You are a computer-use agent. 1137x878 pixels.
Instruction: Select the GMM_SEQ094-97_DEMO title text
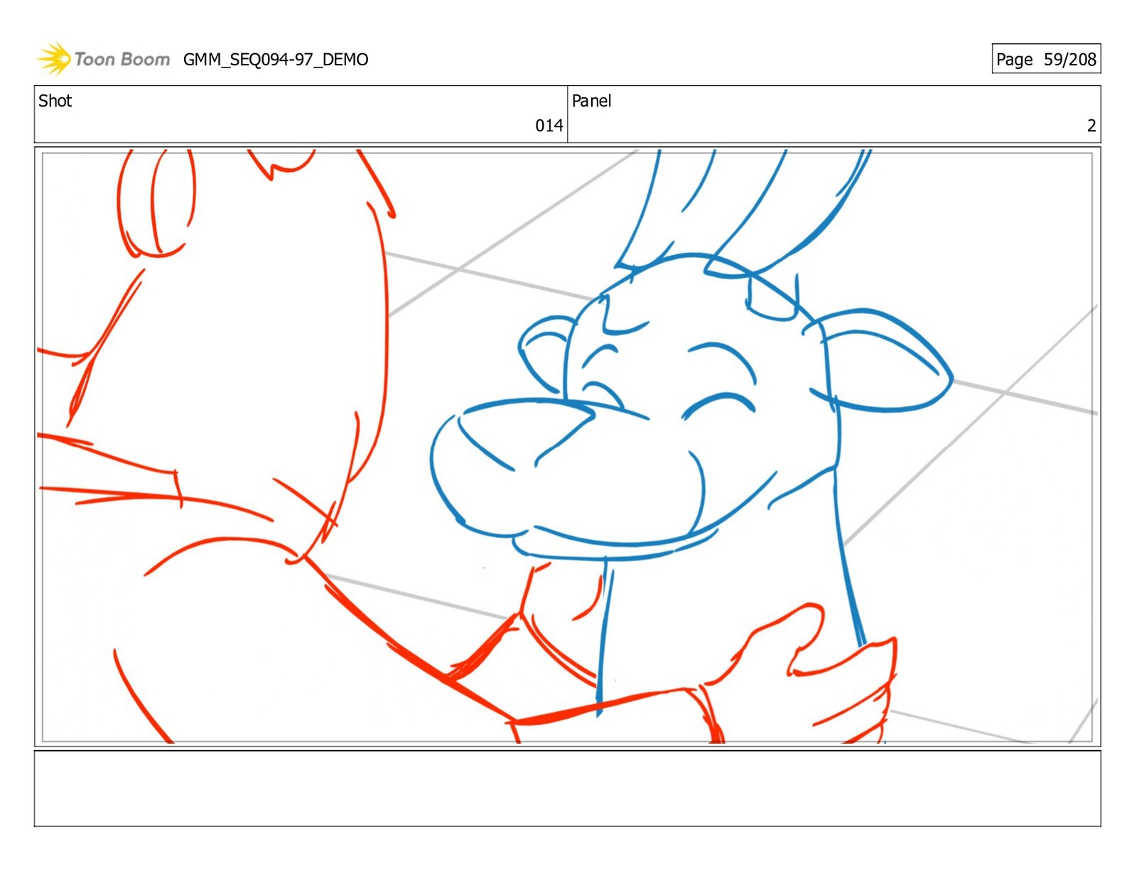click(x=276, y=60)
